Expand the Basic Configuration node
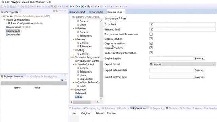The width and height of the screenshot is (217, 122). 7,23
